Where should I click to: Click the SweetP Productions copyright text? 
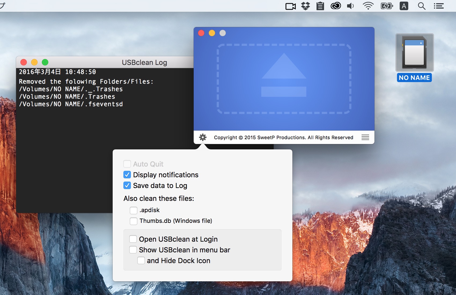284,137
